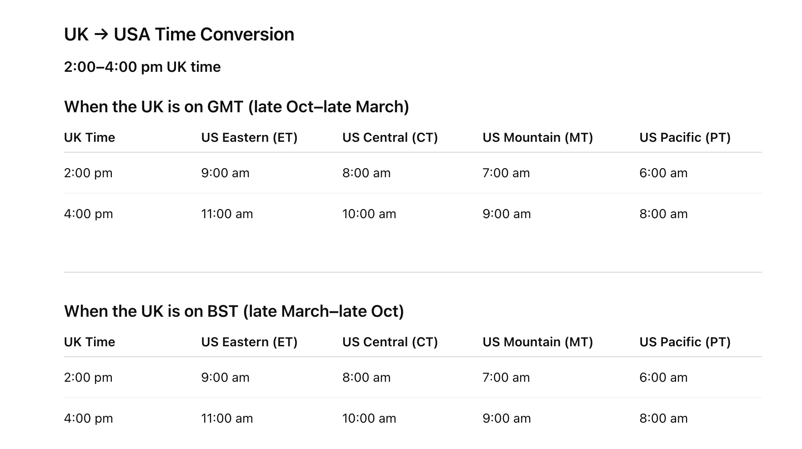Click the 'UK → USA Time Conversion' title
The height and width of the screenshot is (449, 802).
pos(179,35)
